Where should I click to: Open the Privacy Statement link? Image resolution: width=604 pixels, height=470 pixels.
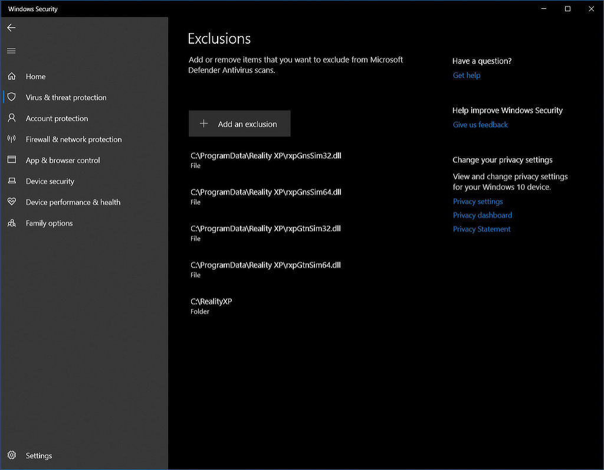[481, 229]
